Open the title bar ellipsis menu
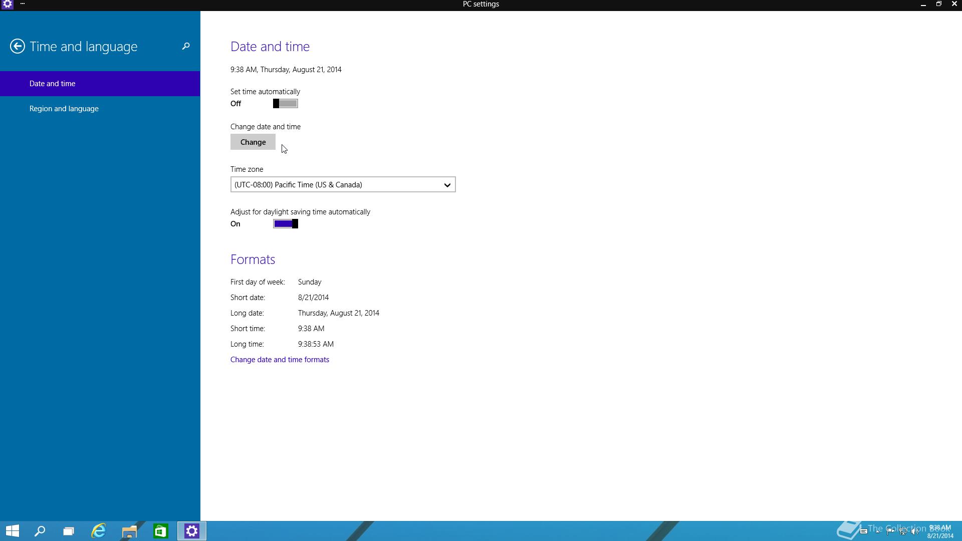 click(23, 4)
